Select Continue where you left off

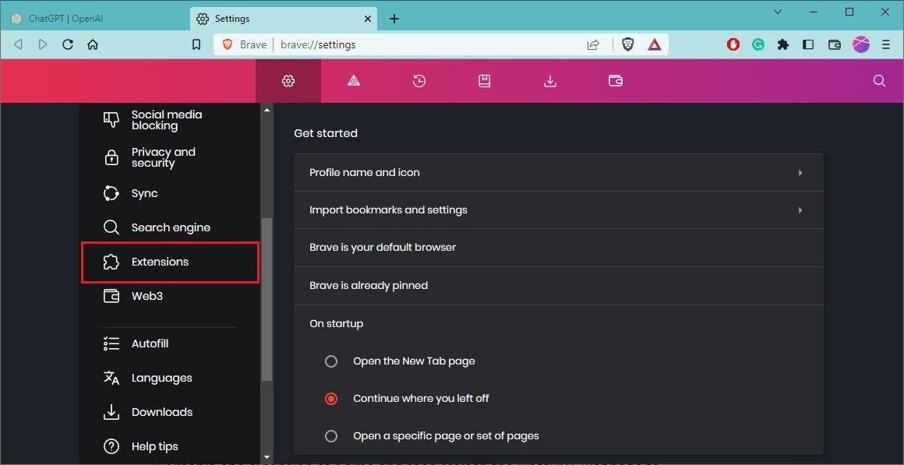pyautogui.click(x=330, y=398)
